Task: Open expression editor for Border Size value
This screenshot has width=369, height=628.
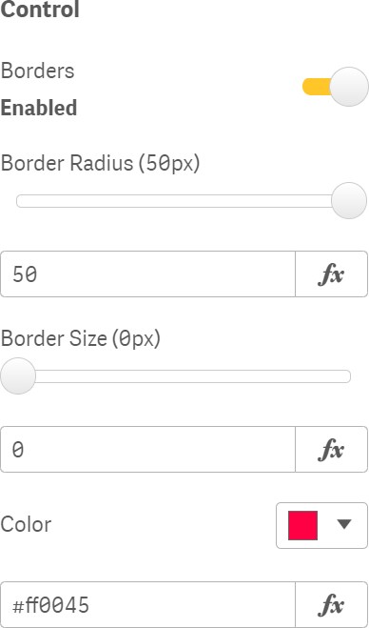Action: point(331,450)
